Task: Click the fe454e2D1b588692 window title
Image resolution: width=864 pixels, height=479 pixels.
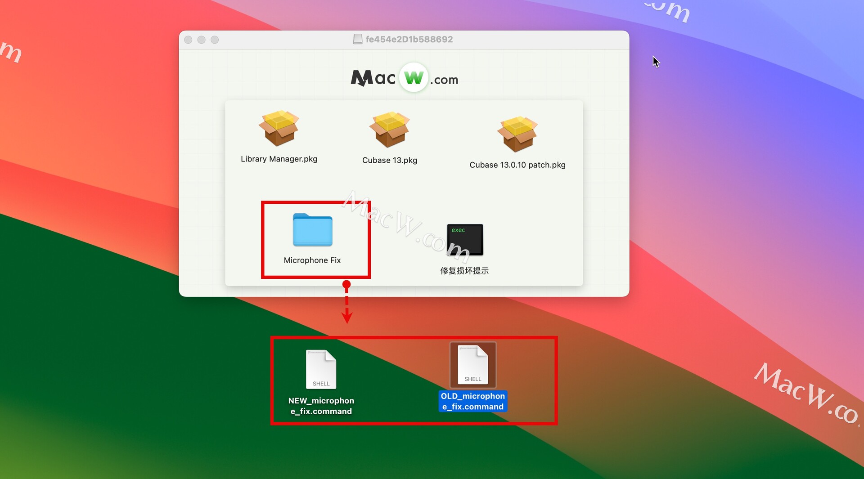Action: point(409,40)
